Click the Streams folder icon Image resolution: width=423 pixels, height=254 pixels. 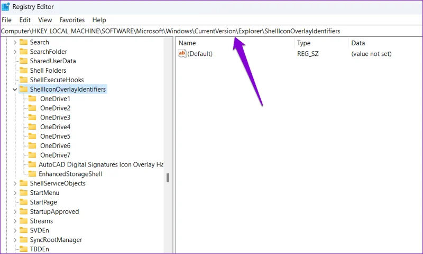23,221
